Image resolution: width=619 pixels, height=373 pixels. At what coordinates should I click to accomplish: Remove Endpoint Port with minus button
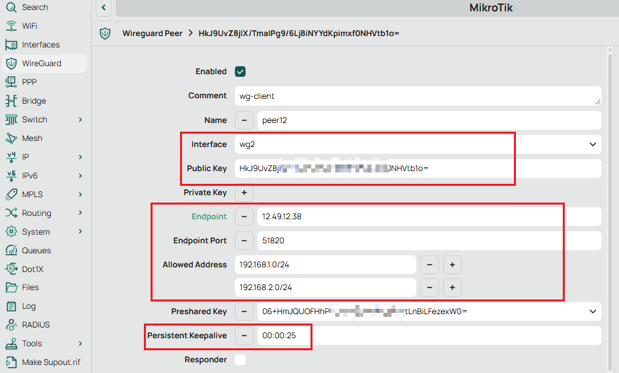click(x=244, y=241)
